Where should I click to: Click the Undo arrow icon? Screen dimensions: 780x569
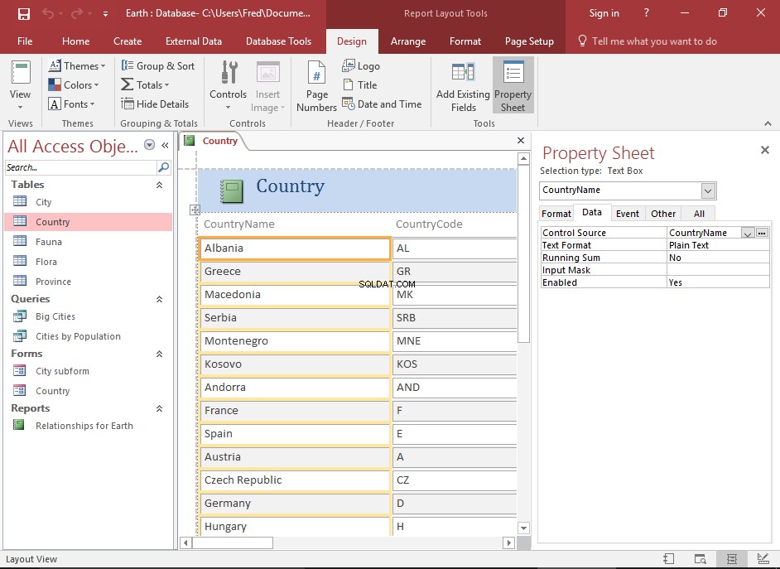point(48,13)
